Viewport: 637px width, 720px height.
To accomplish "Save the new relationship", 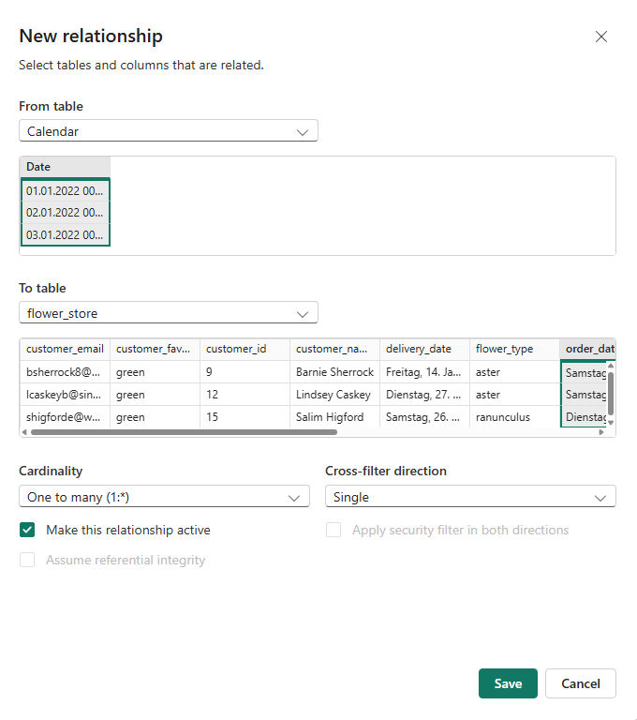I will point(508,683).
